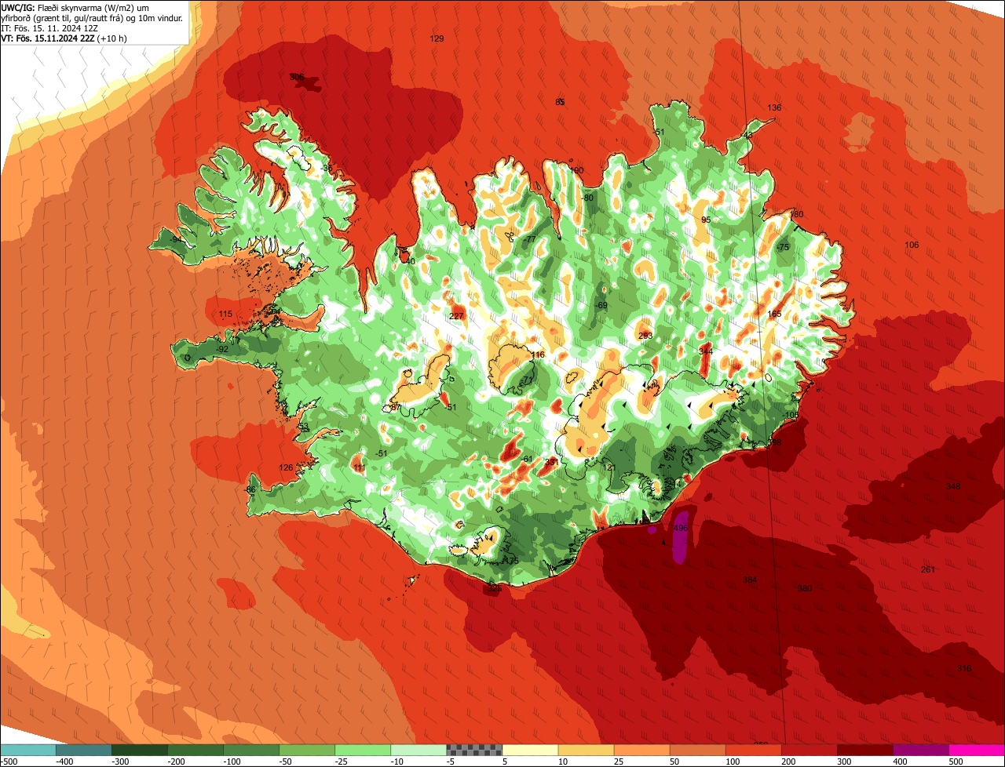This screenshot has width=1005, height=767.
Task: Click the value 116 in central Iceland
Action: tap(537, 355)
